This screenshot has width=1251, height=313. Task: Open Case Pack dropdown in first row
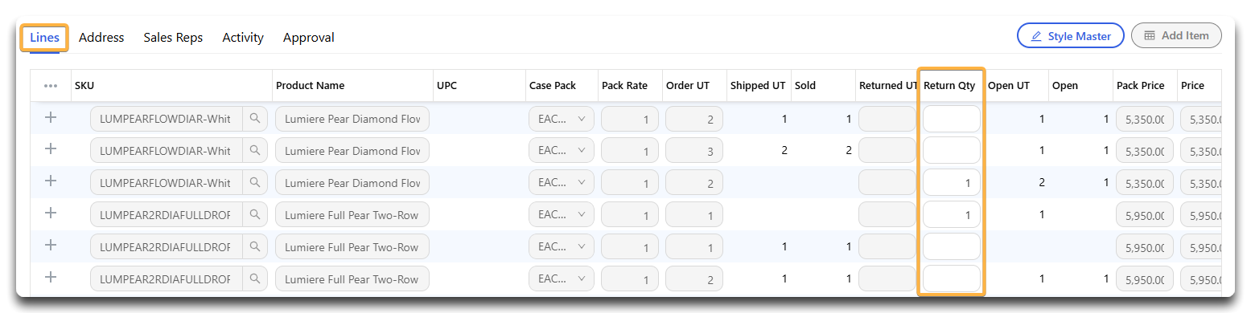point(562,119)
